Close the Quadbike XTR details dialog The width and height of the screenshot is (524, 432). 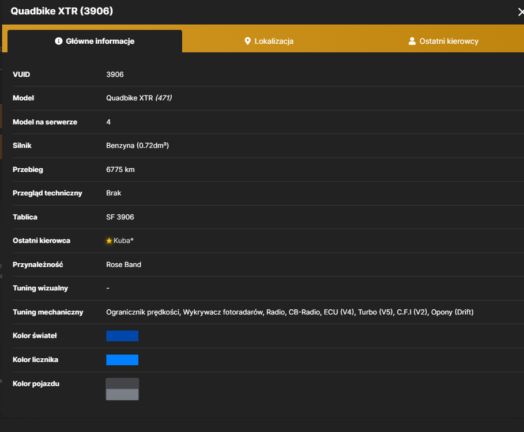(x=521, y=12)
